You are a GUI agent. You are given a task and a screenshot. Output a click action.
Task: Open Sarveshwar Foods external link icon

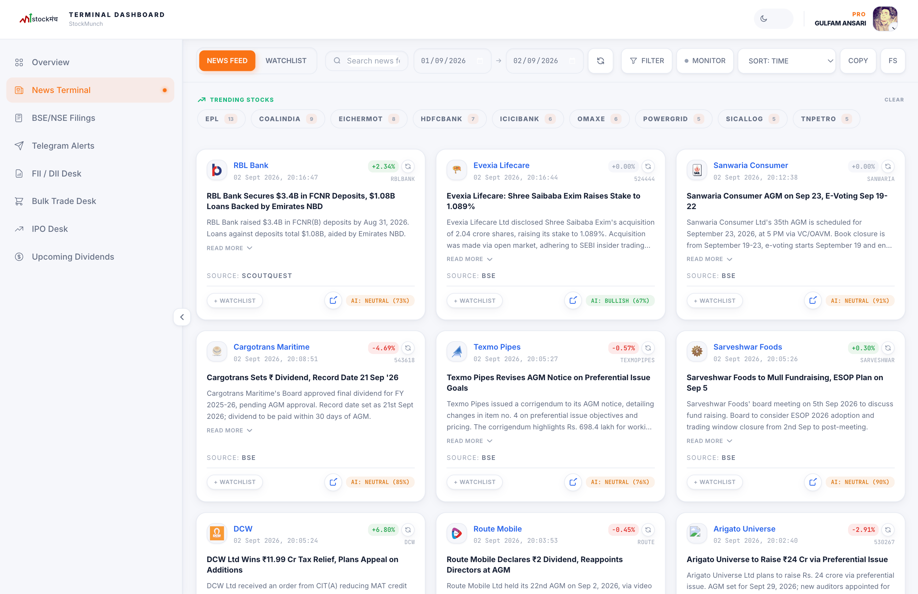813,482
